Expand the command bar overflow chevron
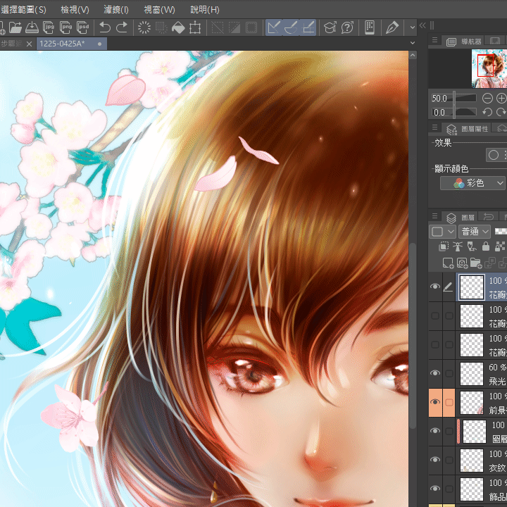This screenshot has width=507, height=507. coord(412,27)
